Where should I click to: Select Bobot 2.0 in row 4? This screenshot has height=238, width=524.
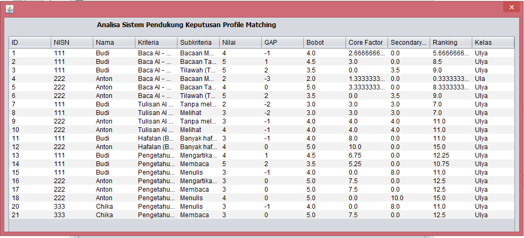325,79
